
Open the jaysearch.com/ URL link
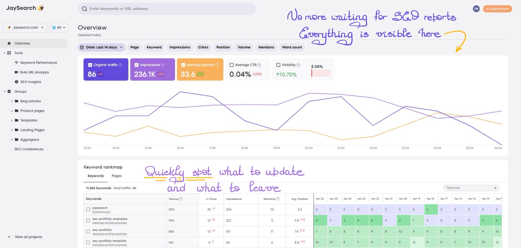[101, 212]
